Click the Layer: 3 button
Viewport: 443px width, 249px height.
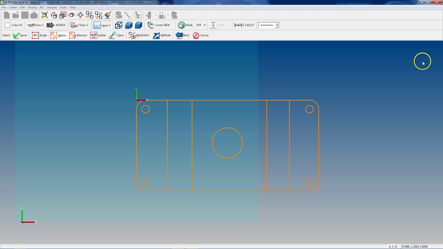(102, 25)
